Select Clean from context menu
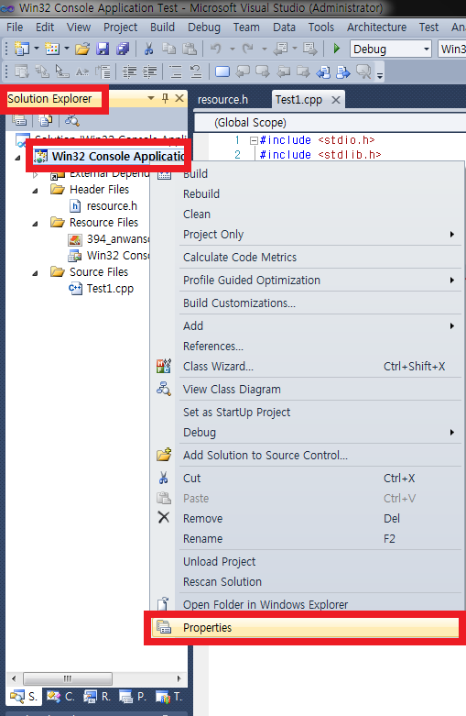Screen dimensions: 466x716 [319, 215]
